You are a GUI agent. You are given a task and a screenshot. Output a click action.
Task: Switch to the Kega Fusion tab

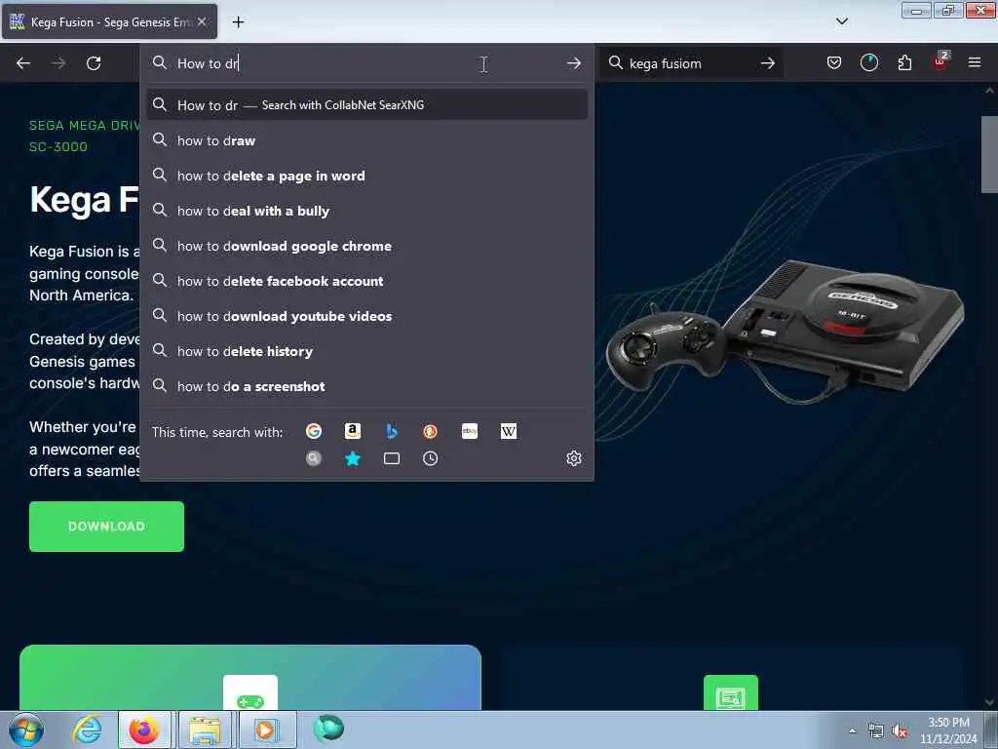(109, 21)
